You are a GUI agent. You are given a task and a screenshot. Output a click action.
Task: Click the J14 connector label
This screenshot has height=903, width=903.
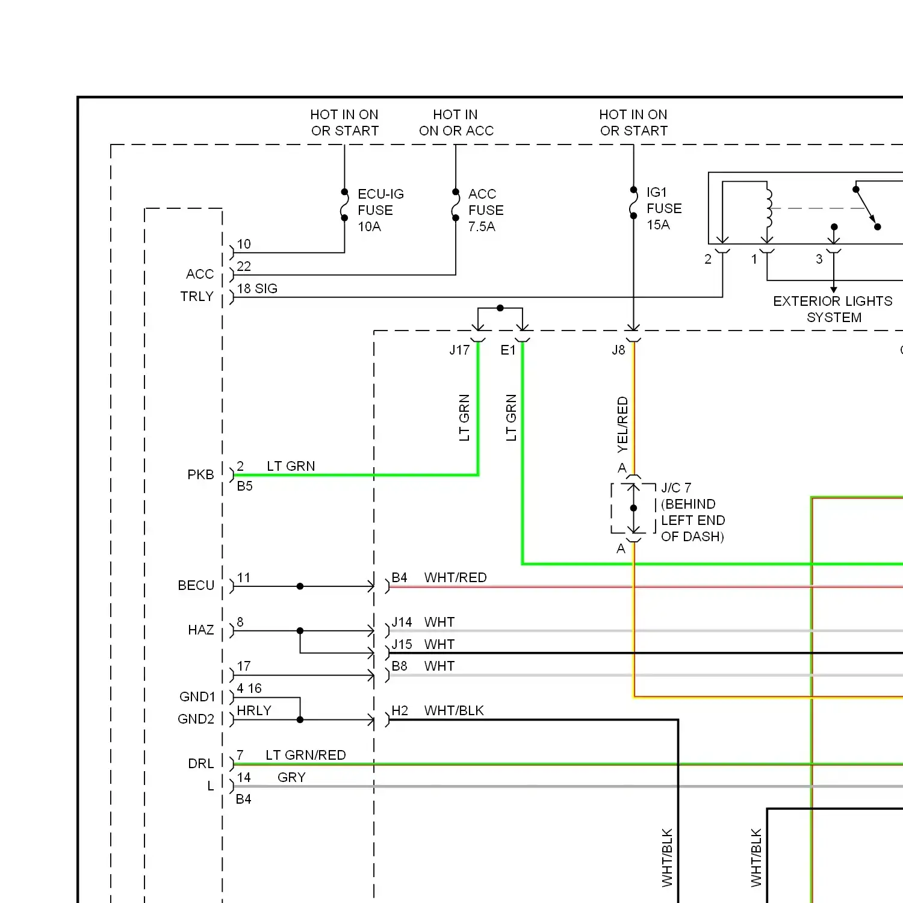coord(402,622)
